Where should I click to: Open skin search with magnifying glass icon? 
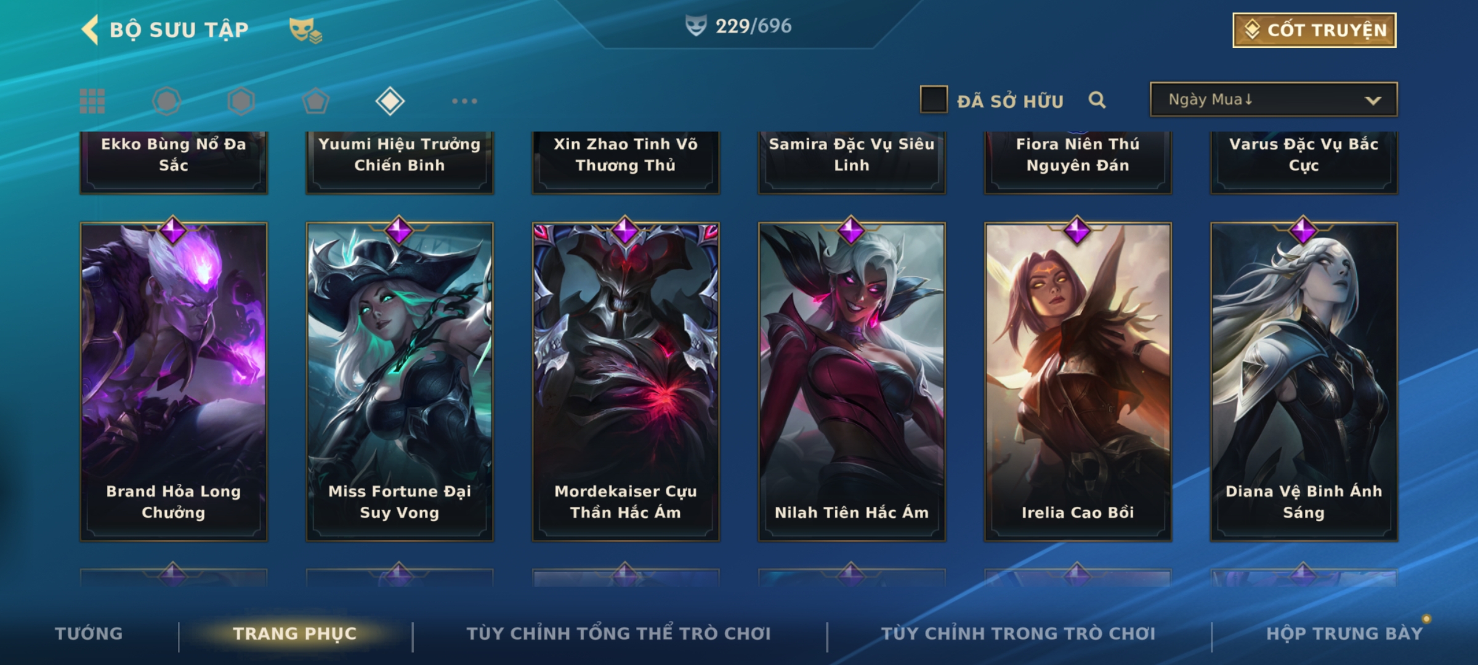coord(1097,100)
